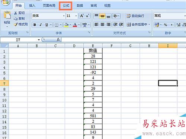Viewport: 186px width, 139px height.
Task: Select cell containing 数值 header
Action: coord(93,50)
